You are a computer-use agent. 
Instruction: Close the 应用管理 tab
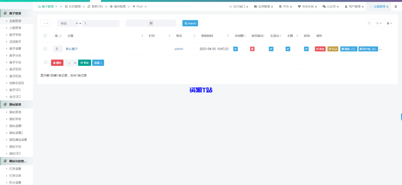(272, 7)
